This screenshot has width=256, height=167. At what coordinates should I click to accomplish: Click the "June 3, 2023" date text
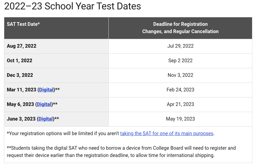point(21,119)
